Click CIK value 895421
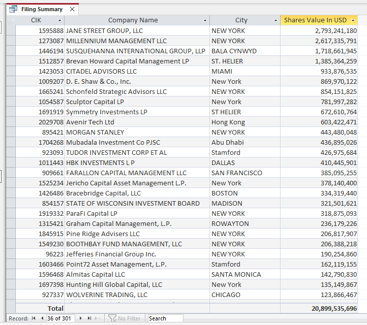Image resolution: width=367 pixels, height=325 pixels. tap(53, 133)
